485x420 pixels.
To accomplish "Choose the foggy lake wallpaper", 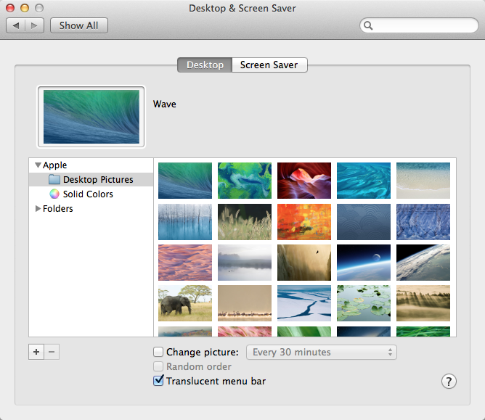I will pos(245,263).
